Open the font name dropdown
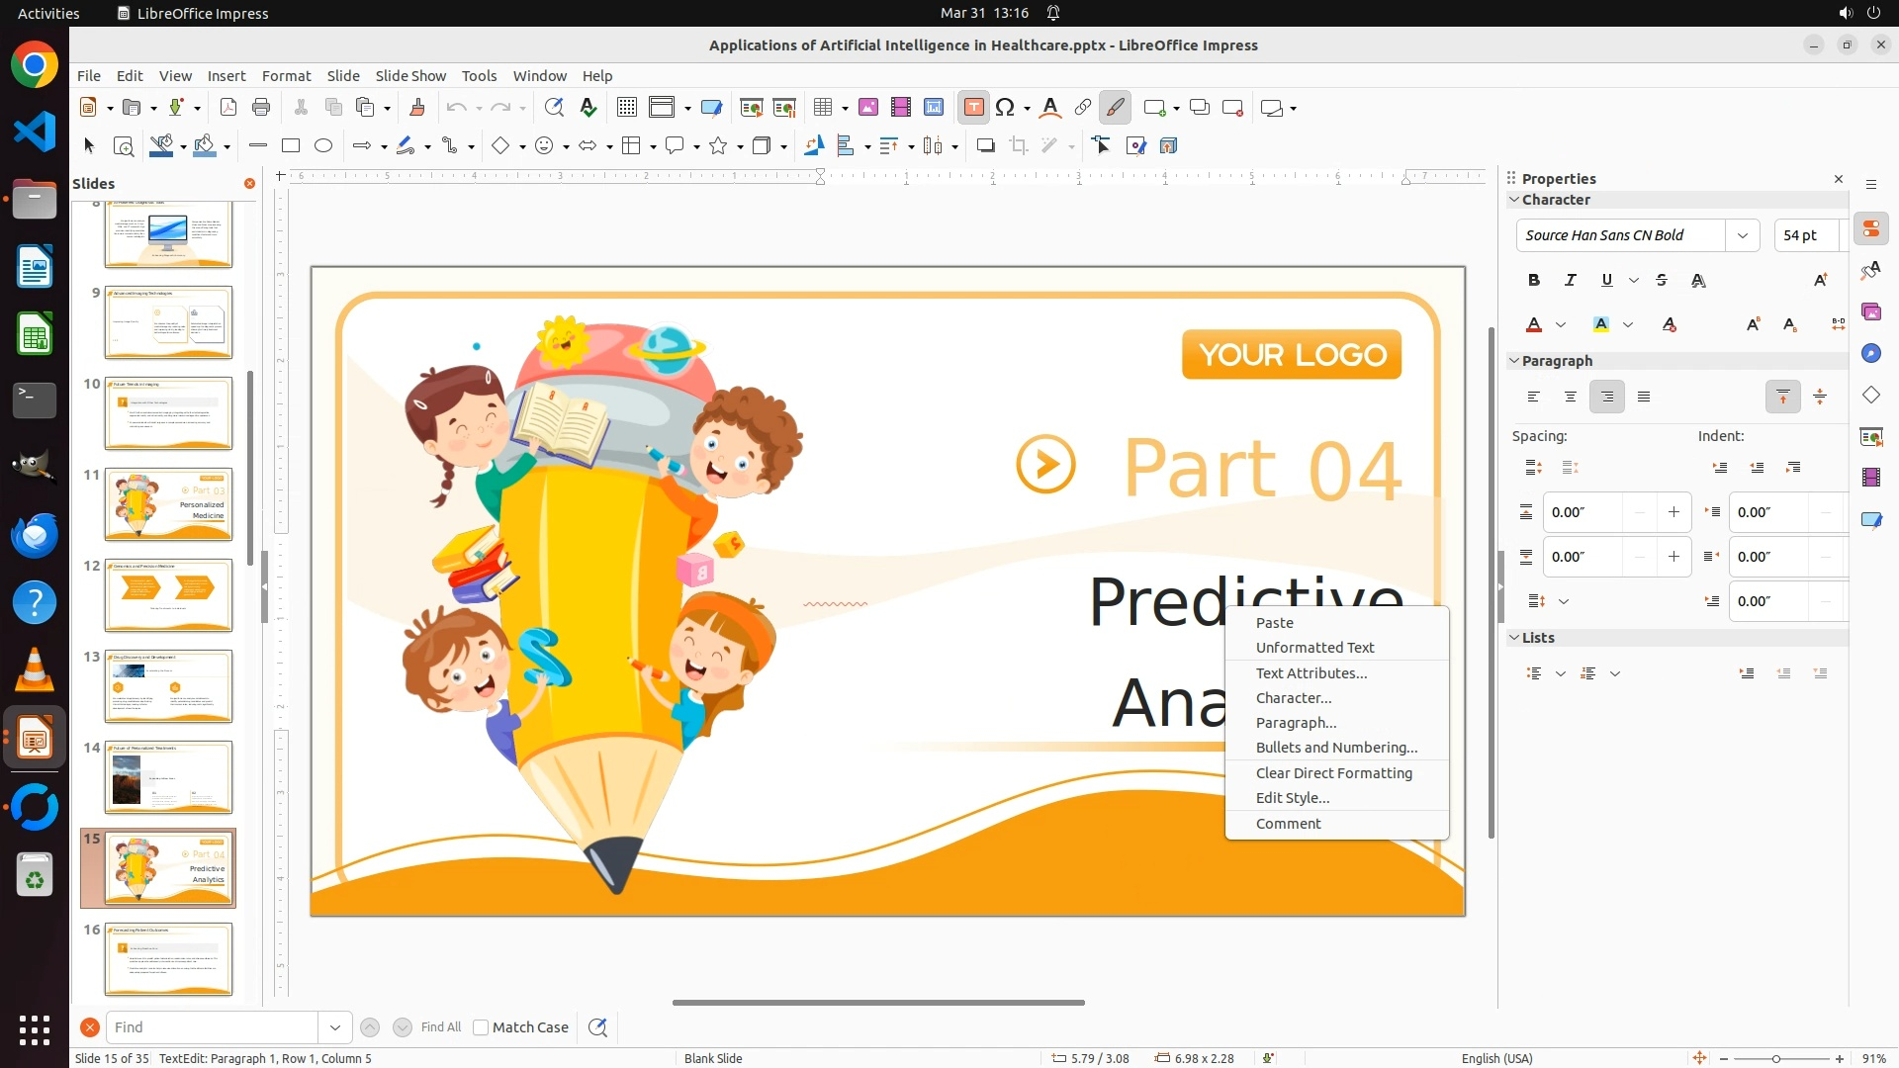Screen dimensions: 1899x1068 [1742, 235]
